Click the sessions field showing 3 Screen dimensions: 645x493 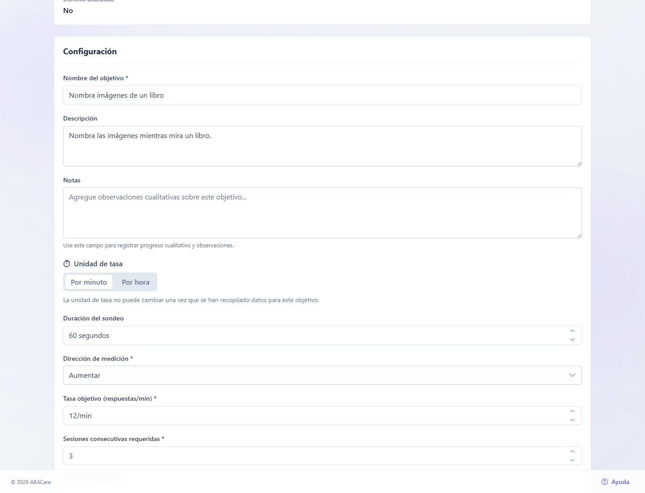(322, 456)
